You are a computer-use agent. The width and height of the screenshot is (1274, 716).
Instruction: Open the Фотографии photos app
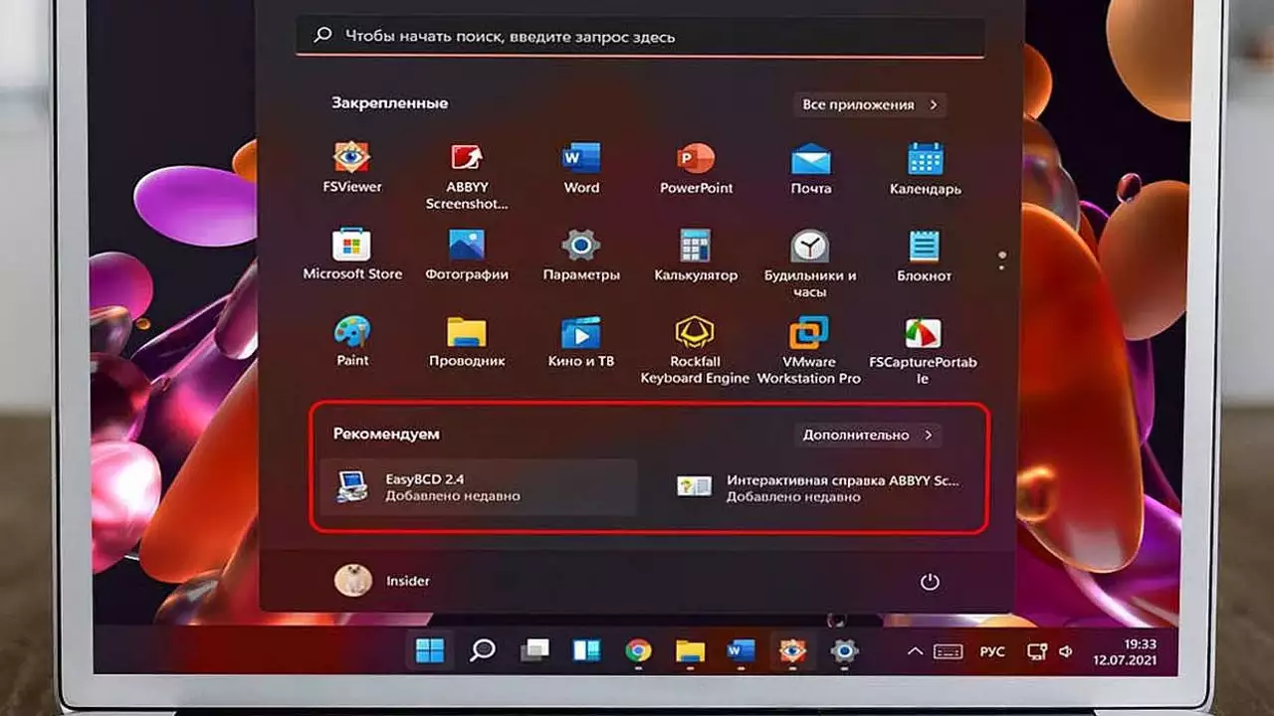point(467,255)
